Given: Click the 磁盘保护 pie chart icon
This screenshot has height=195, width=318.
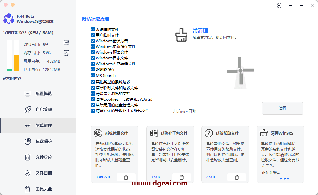Looking at the screenshot, I should (x=27, y=141).
